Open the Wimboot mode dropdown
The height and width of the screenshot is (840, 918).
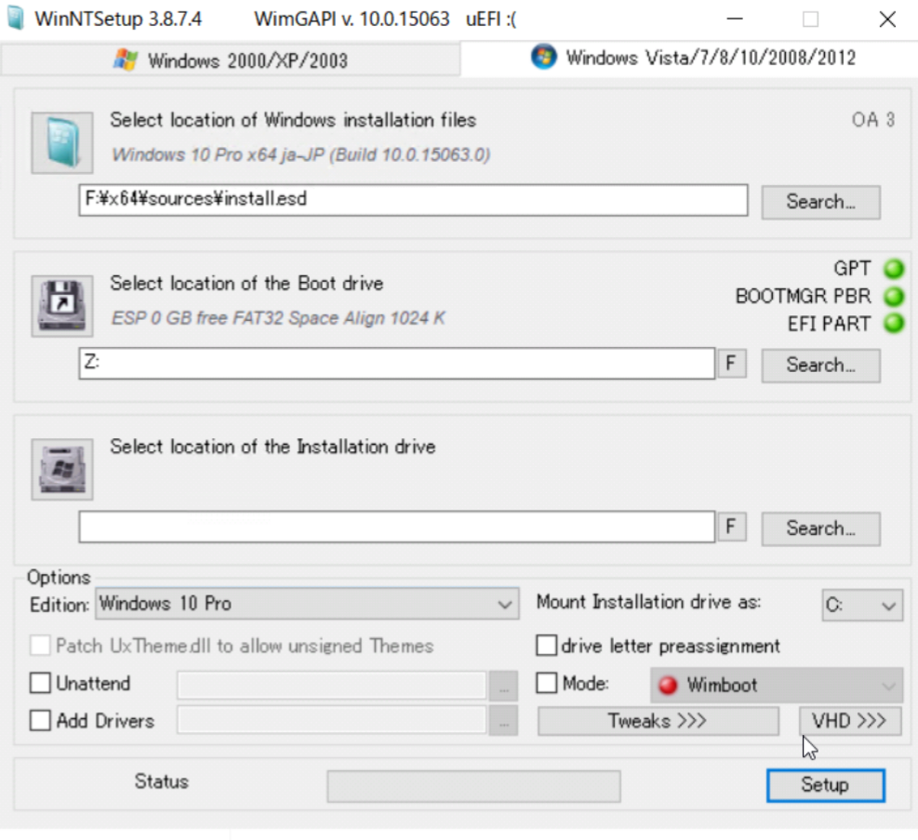point(777,685)
